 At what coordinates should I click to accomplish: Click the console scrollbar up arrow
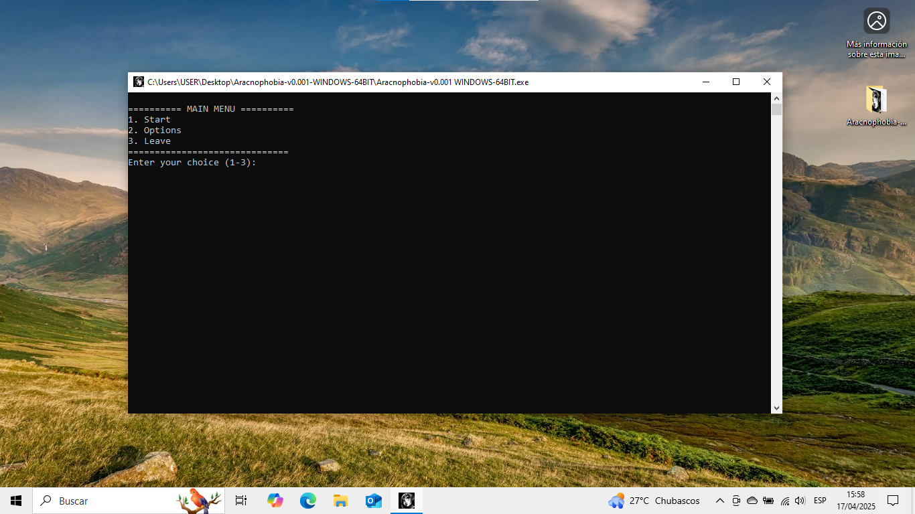(776, 98)
